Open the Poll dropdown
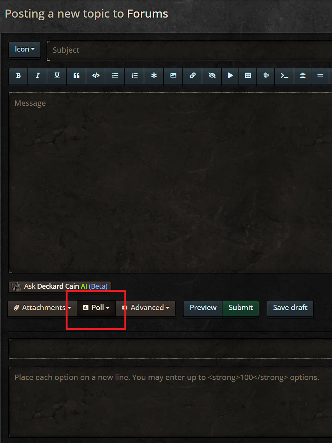 (x=96, y=308)
